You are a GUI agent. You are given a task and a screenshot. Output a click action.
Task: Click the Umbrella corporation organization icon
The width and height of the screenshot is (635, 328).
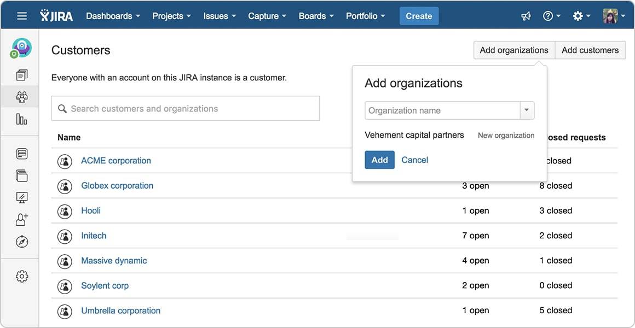click(x=65, y=311)
